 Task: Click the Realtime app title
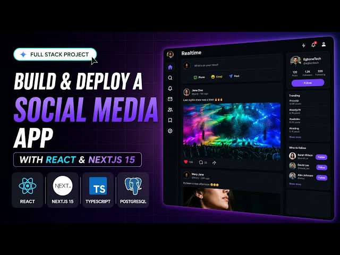[x=191, y=53]
